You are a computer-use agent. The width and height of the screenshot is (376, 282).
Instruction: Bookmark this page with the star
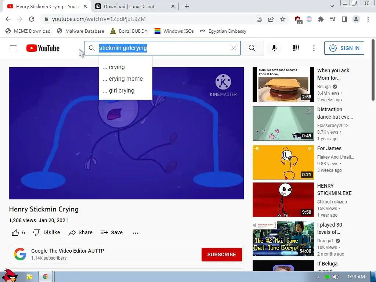283,19
